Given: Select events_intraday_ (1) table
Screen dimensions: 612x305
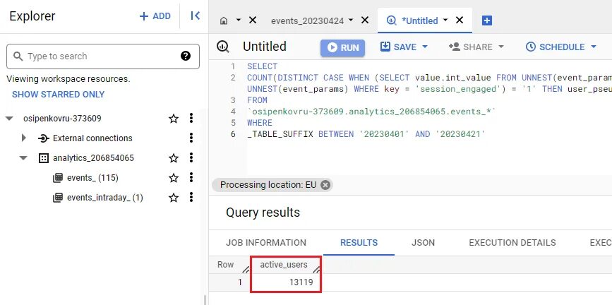Looking at the screenshot, I should click(x=105, y=198).
